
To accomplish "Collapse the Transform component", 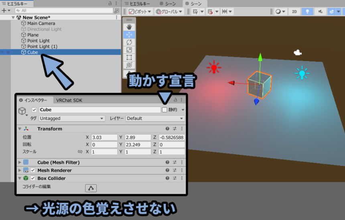I will coord(20,129).
